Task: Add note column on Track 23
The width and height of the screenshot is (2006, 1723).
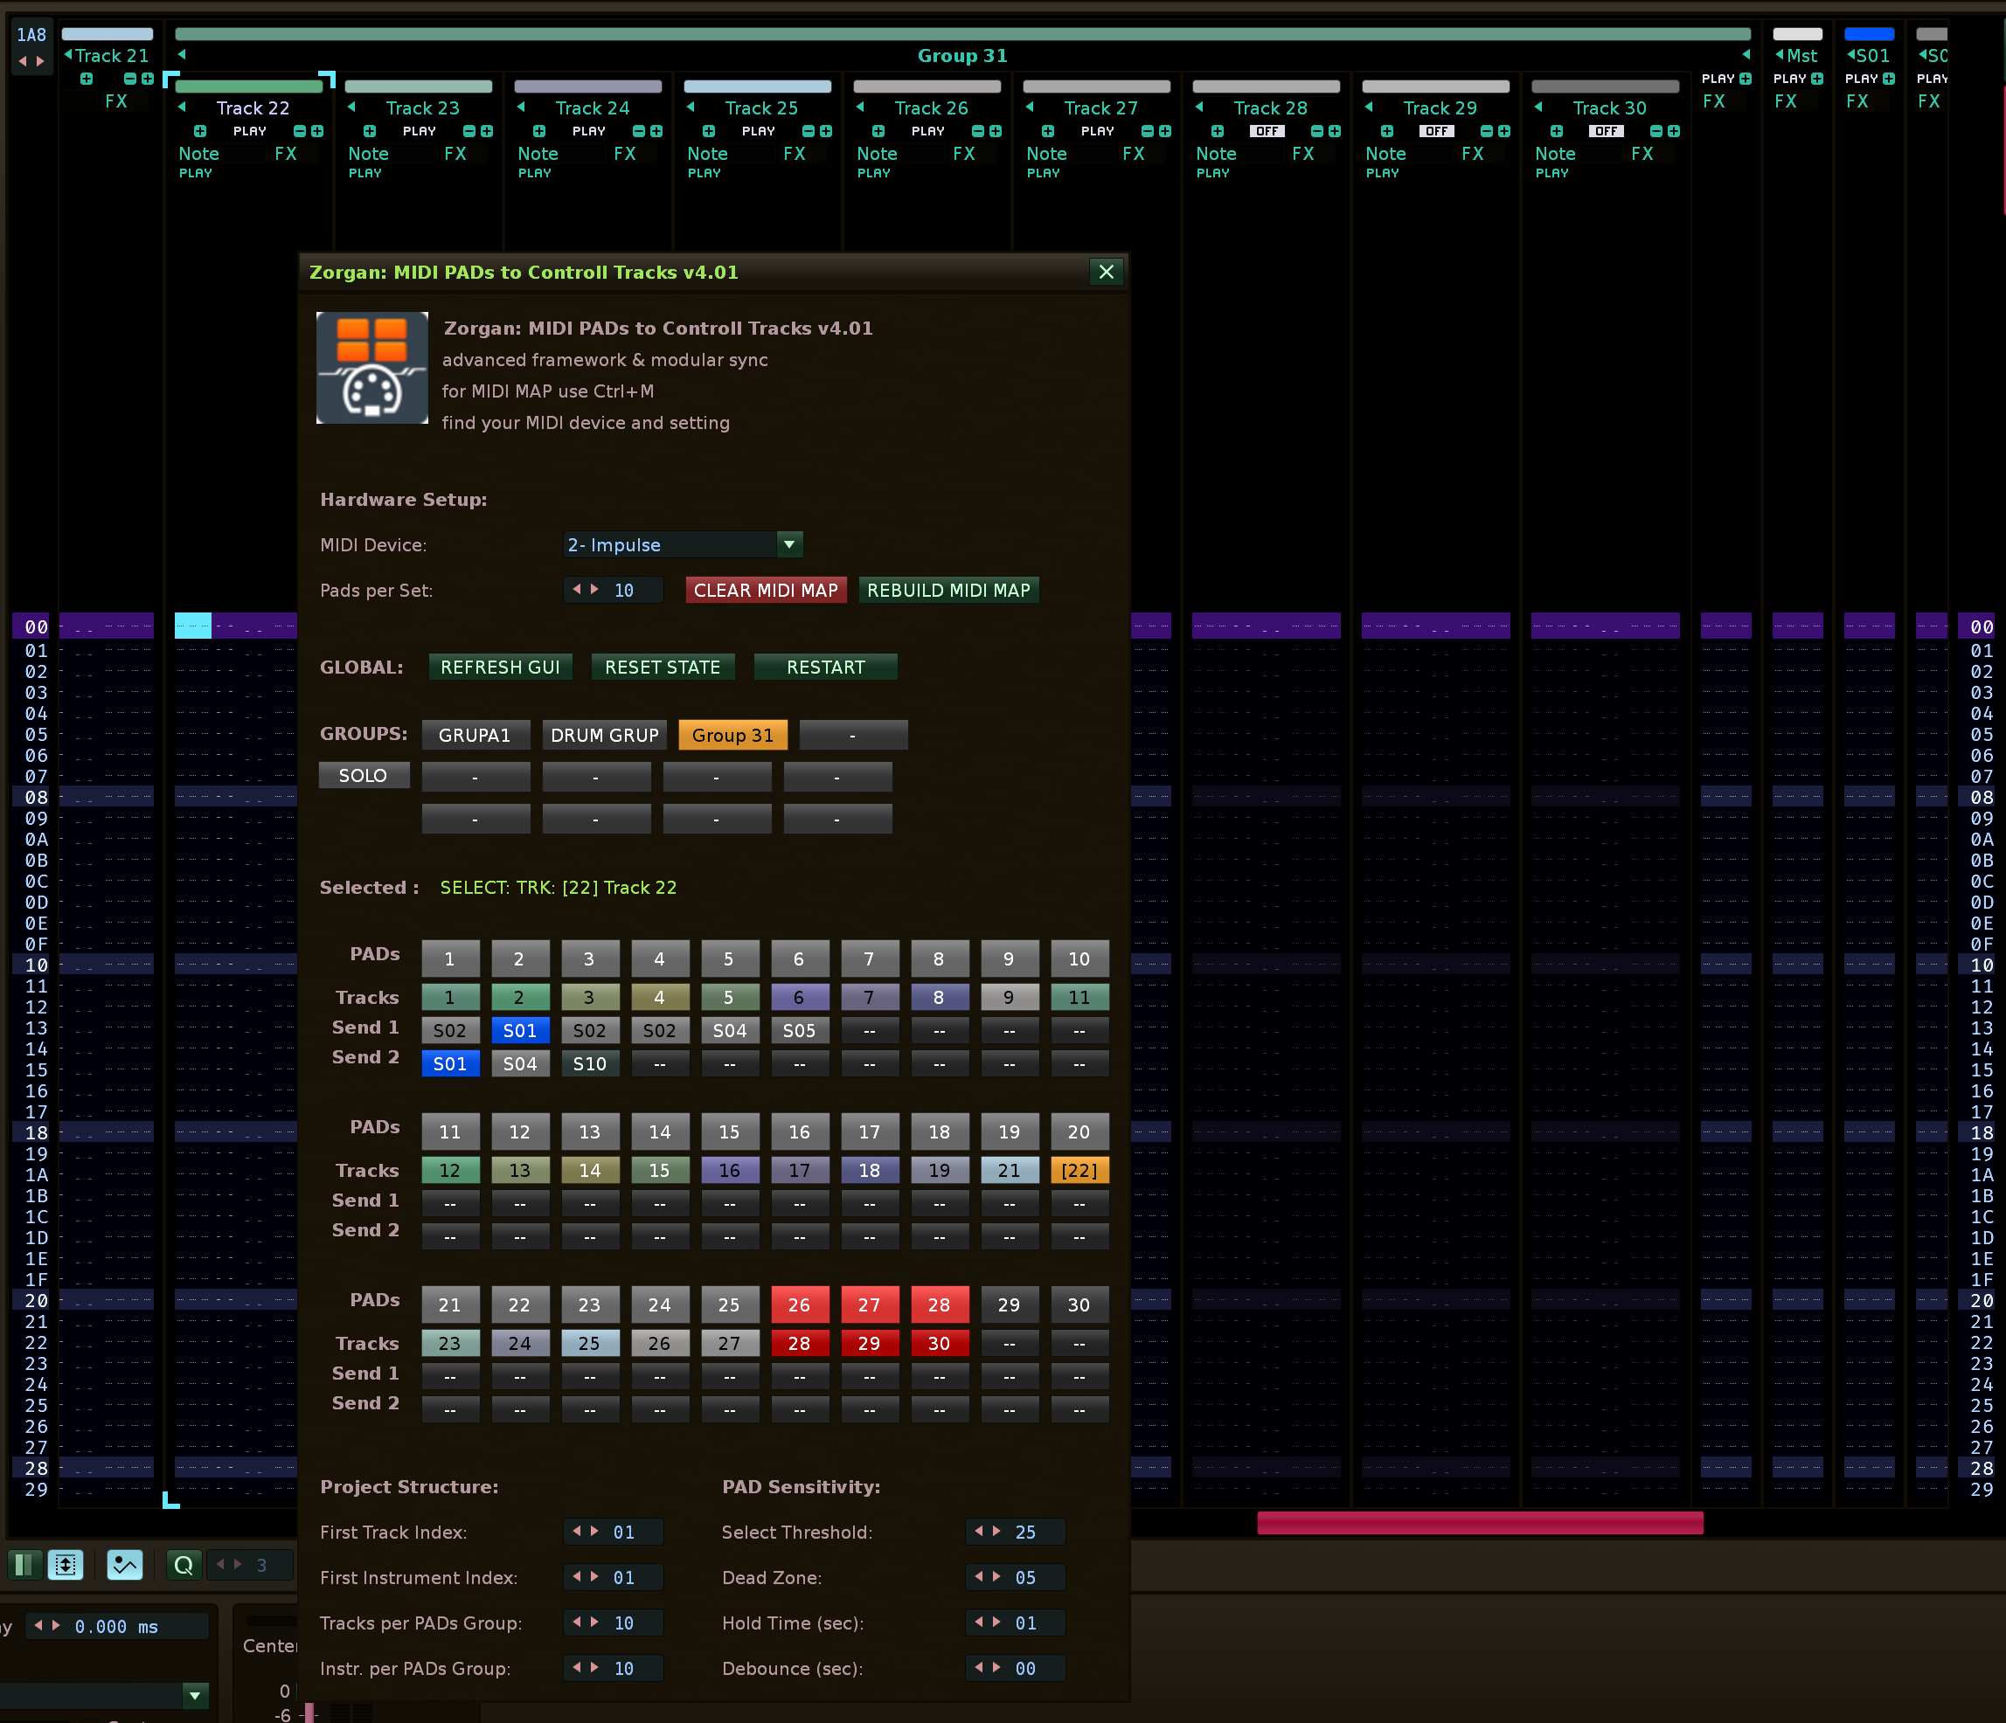Action: coord(369,131)
